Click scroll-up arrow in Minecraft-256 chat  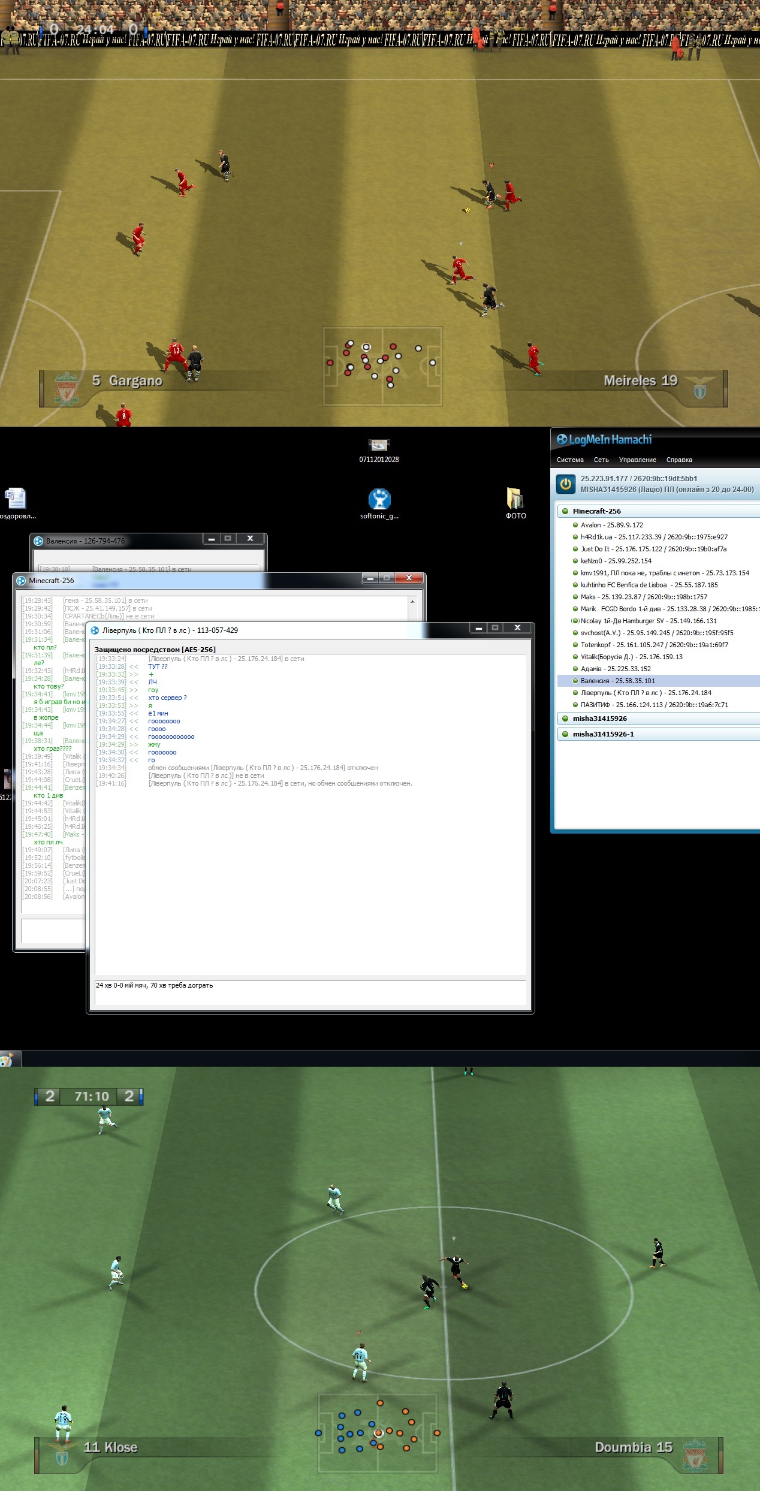tap(412, 601)
